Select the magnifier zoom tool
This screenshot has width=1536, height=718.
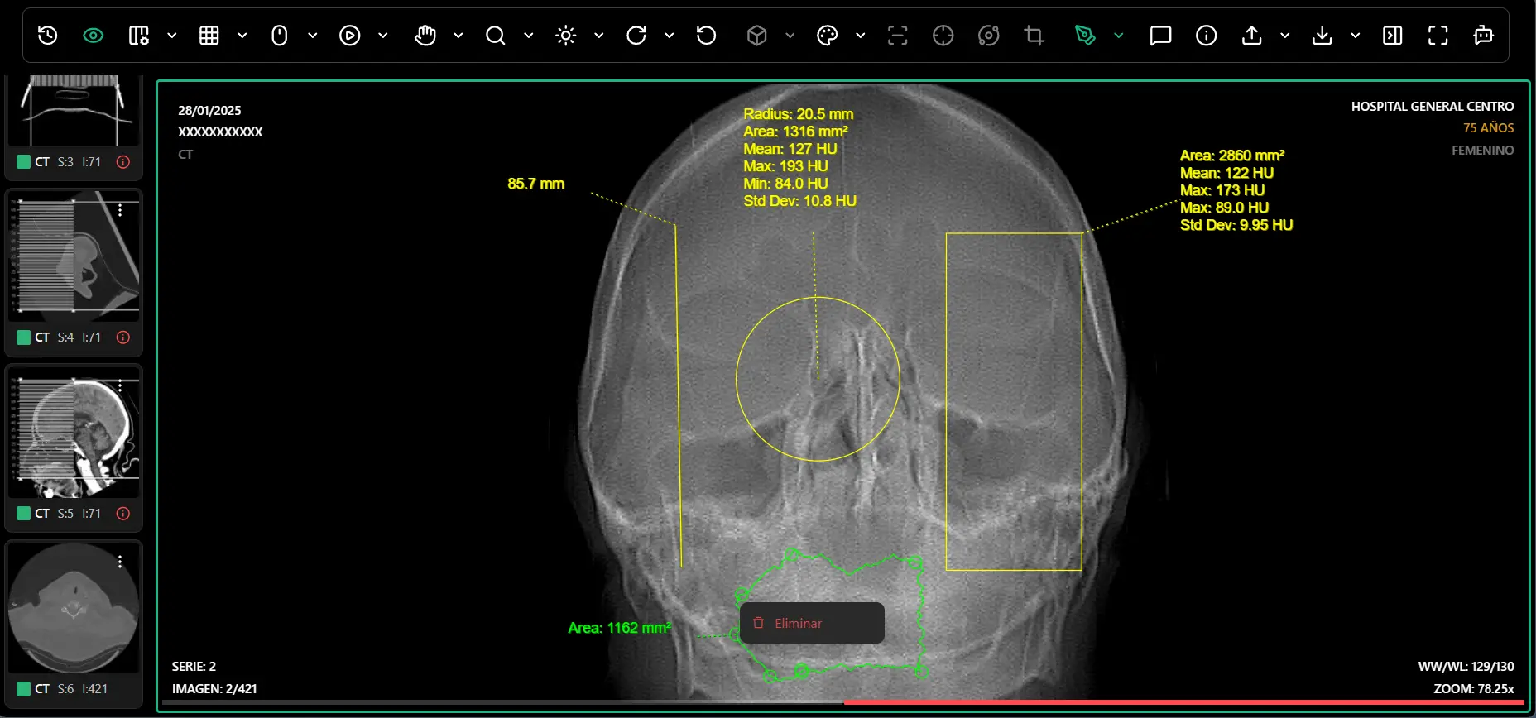tap(495, 36)
